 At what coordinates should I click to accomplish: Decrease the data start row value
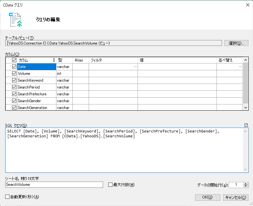[x=246, y=186]
